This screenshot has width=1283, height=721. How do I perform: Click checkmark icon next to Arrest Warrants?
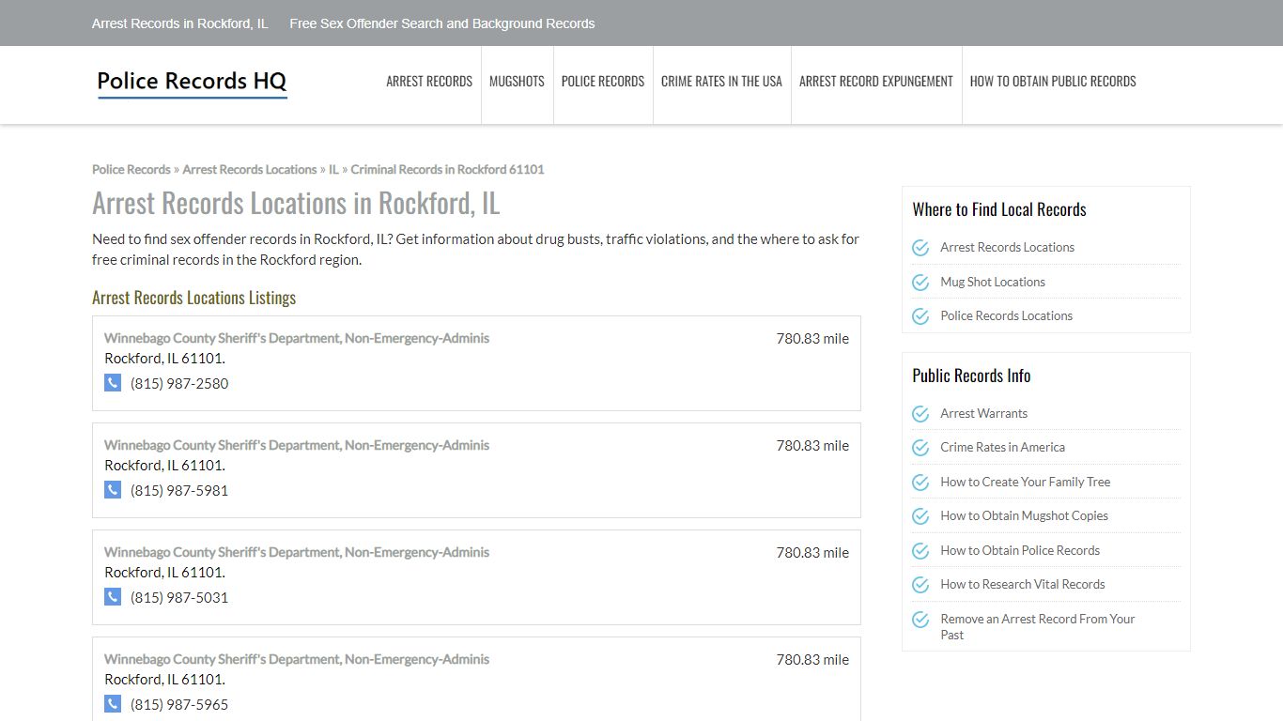tap(920, 414)
